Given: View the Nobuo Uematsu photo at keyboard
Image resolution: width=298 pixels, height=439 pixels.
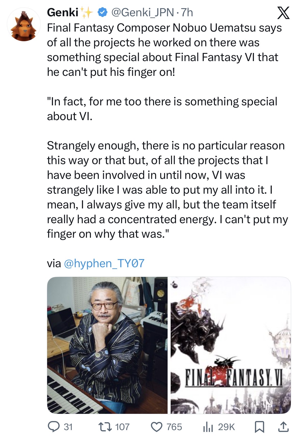Looking at the screenshot, I should (x=107, y=345).
